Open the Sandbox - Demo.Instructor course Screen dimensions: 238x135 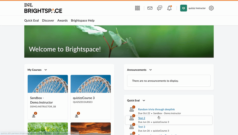[x=41, y=100]
